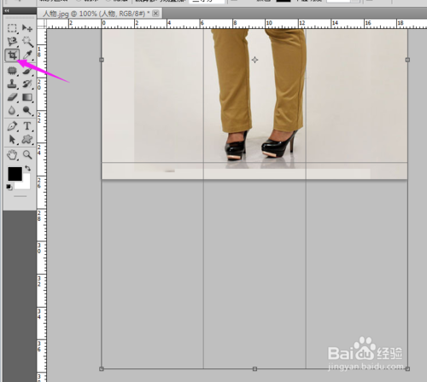Activate the Magic Wand tool
Viewport: 427px width, 382px height.
[27, 42]
